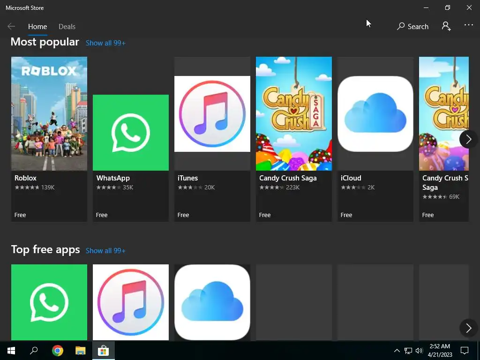This screenshot has width=480, height=360.
Task: Open the Windows Start menu
Action: pos(11,351)
